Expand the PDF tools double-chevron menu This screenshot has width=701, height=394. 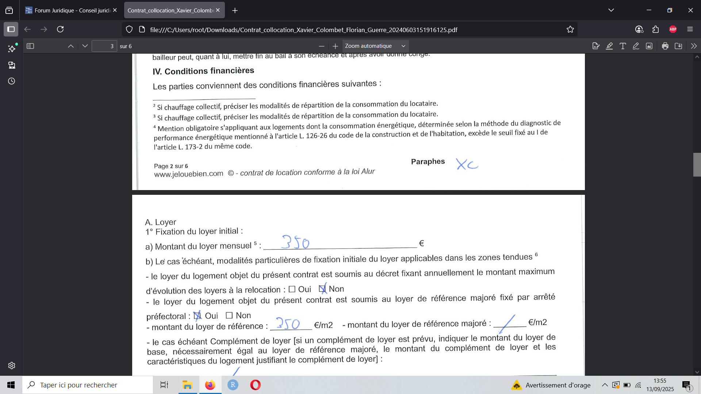[694, 46]
